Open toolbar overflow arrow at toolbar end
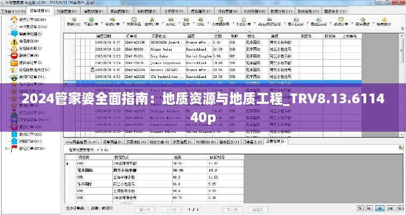This screenshot has height=215, width=406. 403,28
